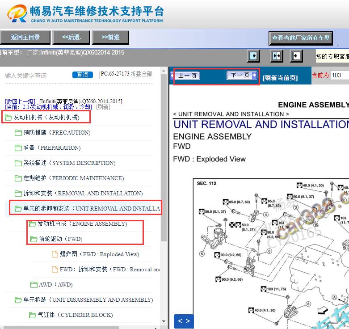This screenshot has width=349, height=329.
Task: Click folder icon beside 单元拆装 UNIT DISASSEMBLY
Action: [x=18, y=300]
